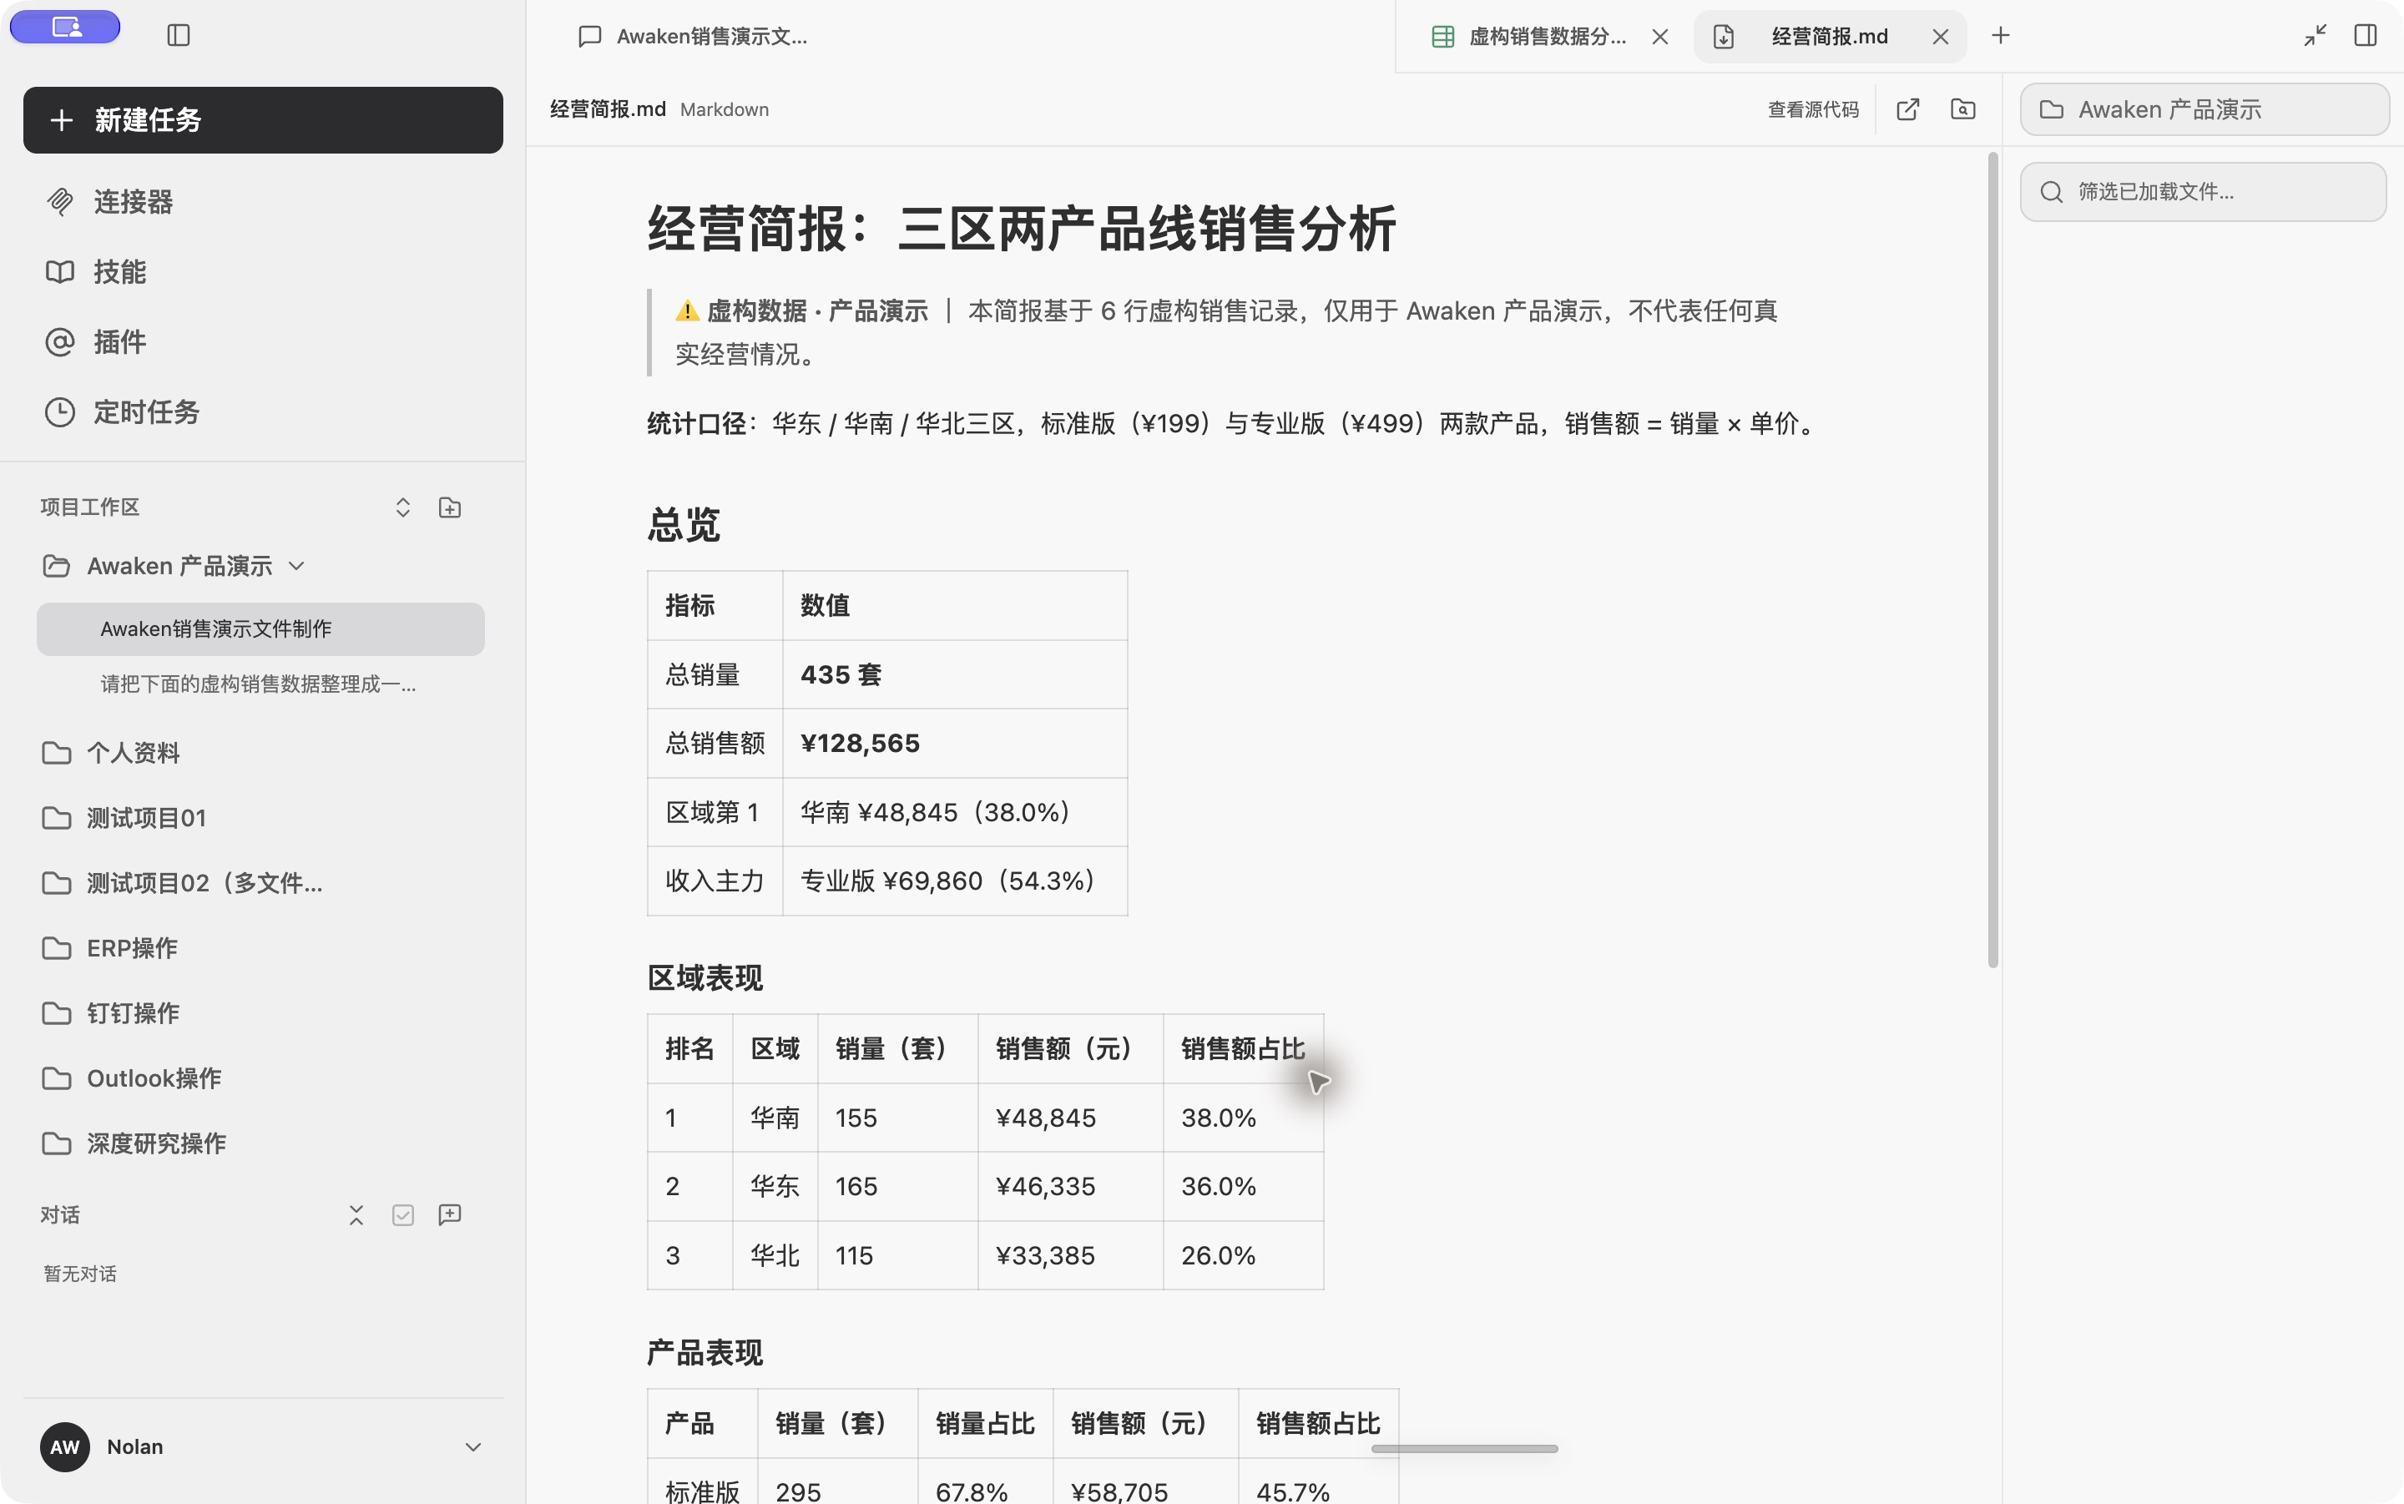2404x1504 pixels.
Task: Open the file externally with the arrow-box icon
Action: point(1907,109)
